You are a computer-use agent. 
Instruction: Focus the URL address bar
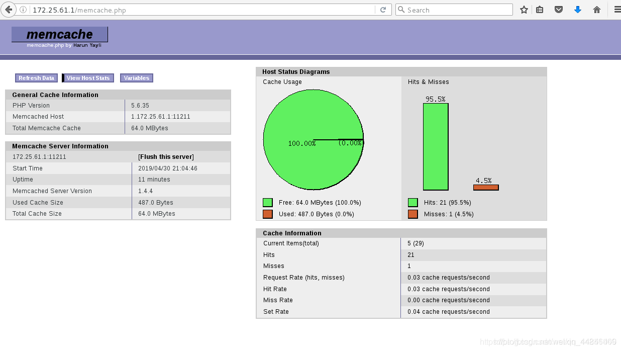[x=201, y=10]
